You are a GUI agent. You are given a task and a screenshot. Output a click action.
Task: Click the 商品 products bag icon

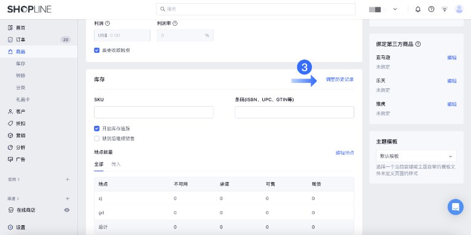pyautogui.click(x=10, y=52)
